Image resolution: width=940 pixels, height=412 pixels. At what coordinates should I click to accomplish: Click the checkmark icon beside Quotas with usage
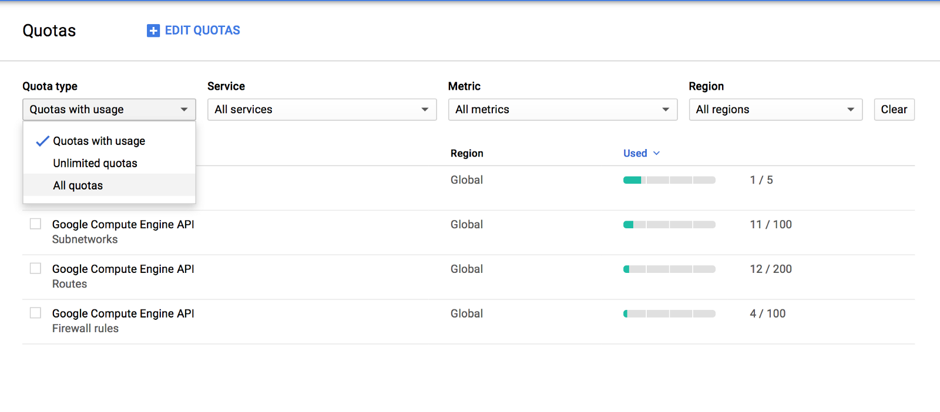(42, 141)
